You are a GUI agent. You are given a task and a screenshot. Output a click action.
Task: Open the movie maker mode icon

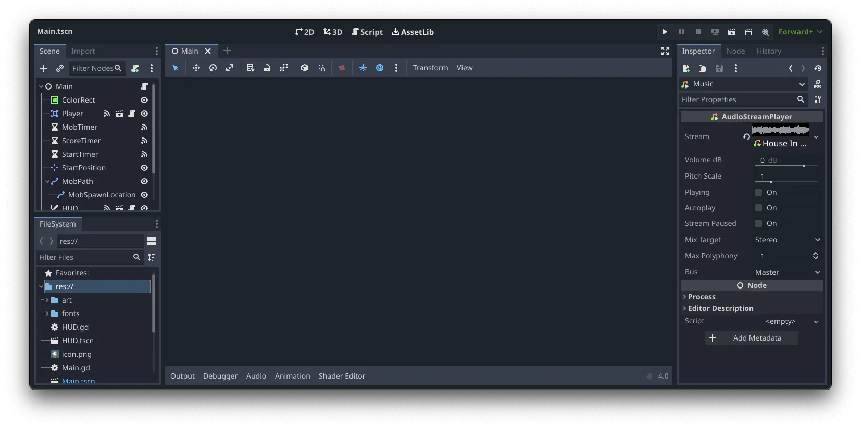click(x=765, y=32)
